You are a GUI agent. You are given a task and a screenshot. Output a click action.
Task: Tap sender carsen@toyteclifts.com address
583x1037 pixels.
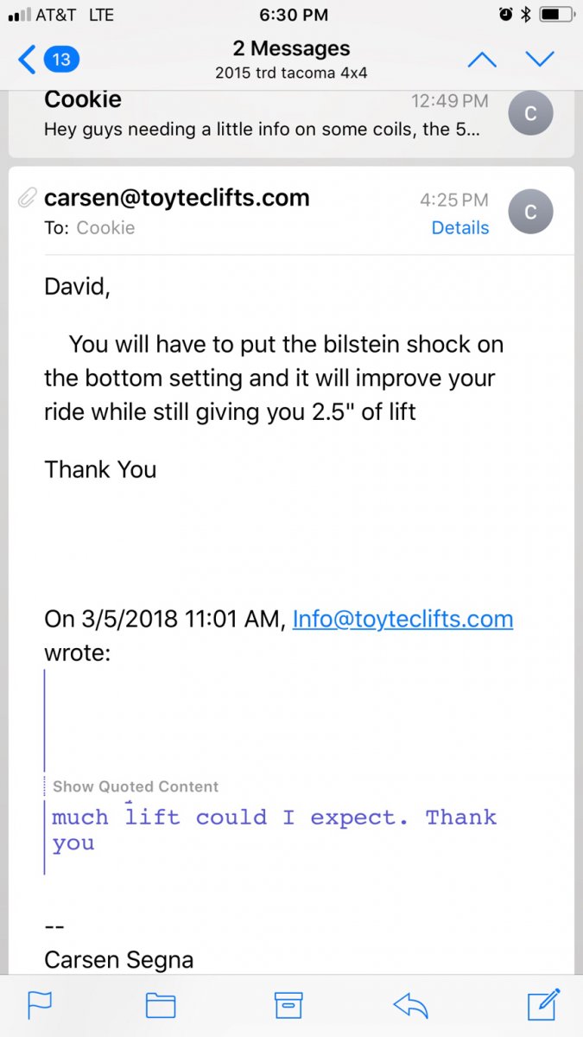[x=177, y=198]
